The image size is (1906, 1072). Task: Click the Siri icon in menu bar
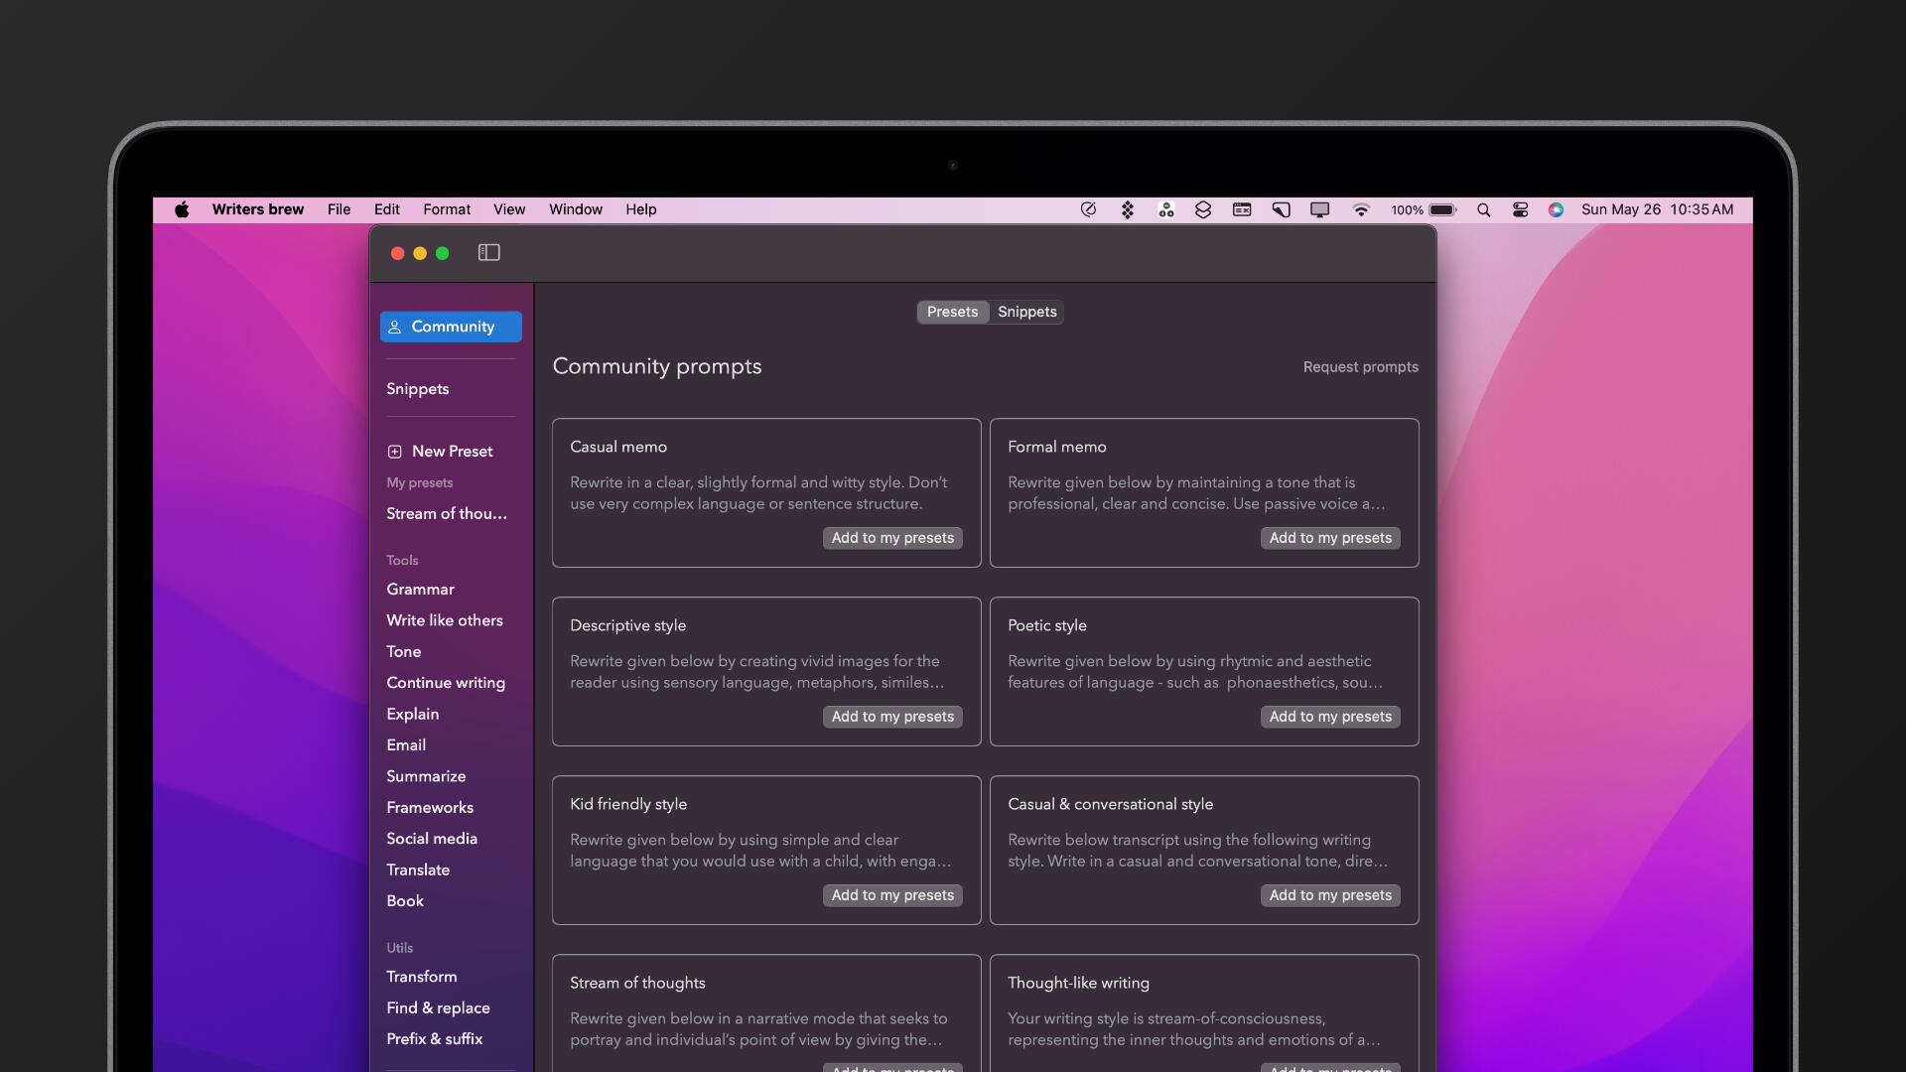[x=1556, y=209]
